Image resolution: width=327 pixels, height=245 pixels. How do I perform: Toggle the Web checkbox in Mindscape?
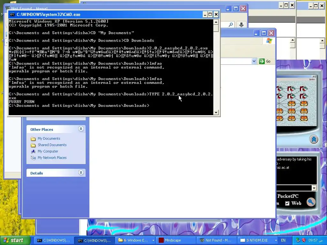(287, 203)
